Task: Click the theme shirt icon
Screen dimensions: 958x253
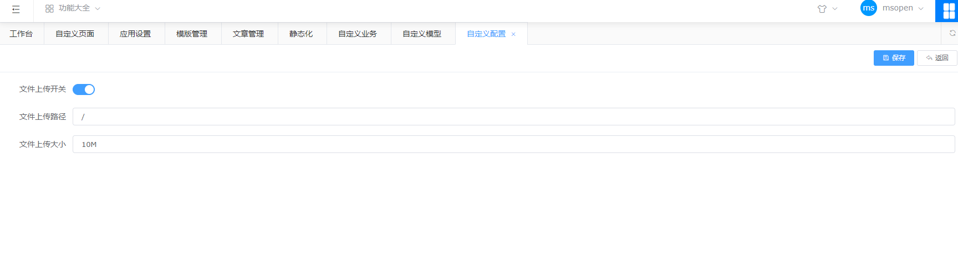Action: tap(822, 9)
